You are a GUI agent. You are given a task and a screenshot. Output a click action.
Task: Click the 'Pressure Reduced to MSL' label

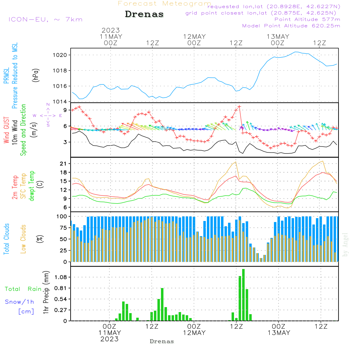14,76
